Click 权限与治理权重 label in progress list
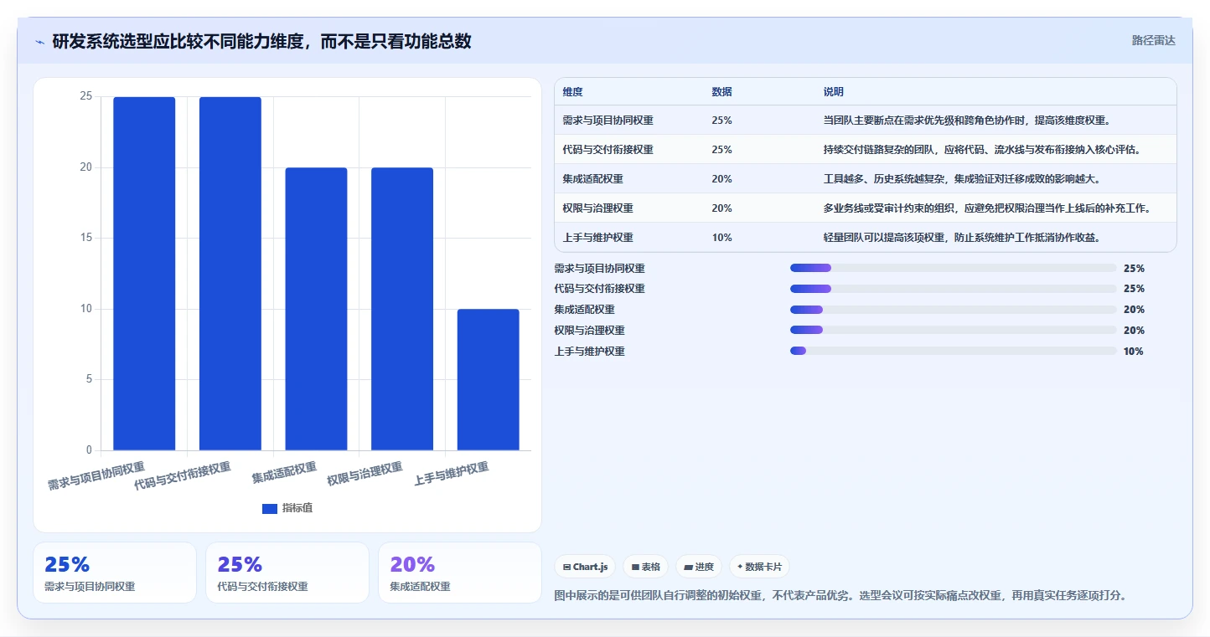Image resolution: width=1210 pixels, height=637 pixels. click(x=590, y=331)
